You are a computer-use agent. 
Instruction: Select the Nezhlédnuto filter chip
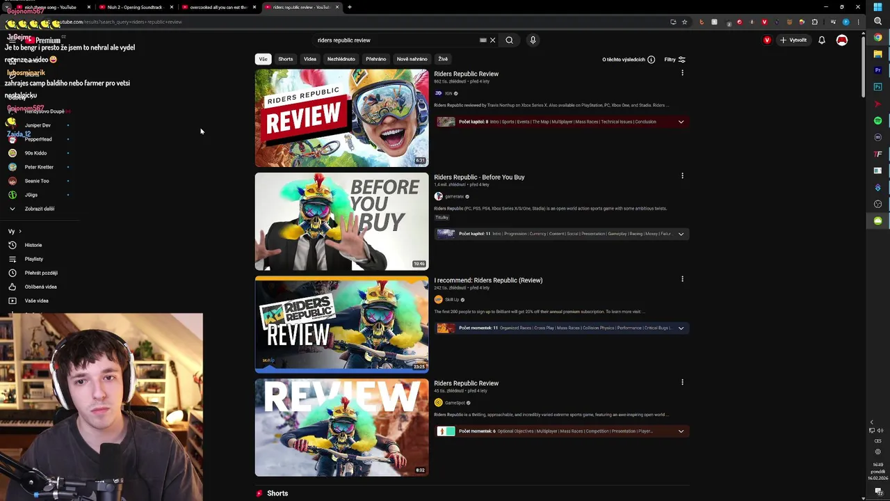341,59
